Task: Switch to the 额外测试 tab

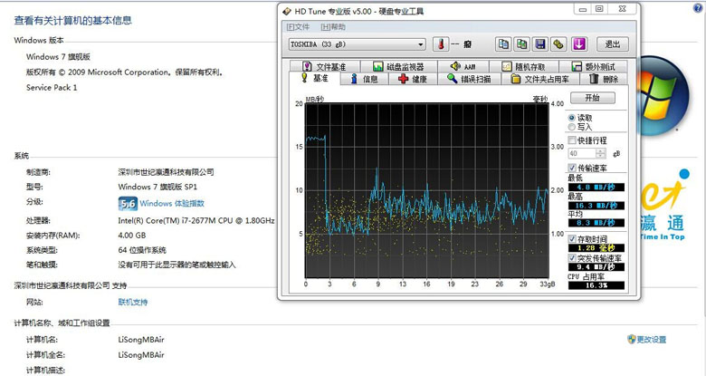Action: pyautogui.click(x=594, y=66)
